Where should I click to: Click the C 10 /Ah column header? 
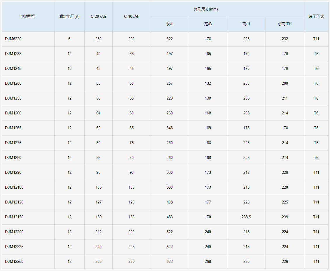[132, 17]
